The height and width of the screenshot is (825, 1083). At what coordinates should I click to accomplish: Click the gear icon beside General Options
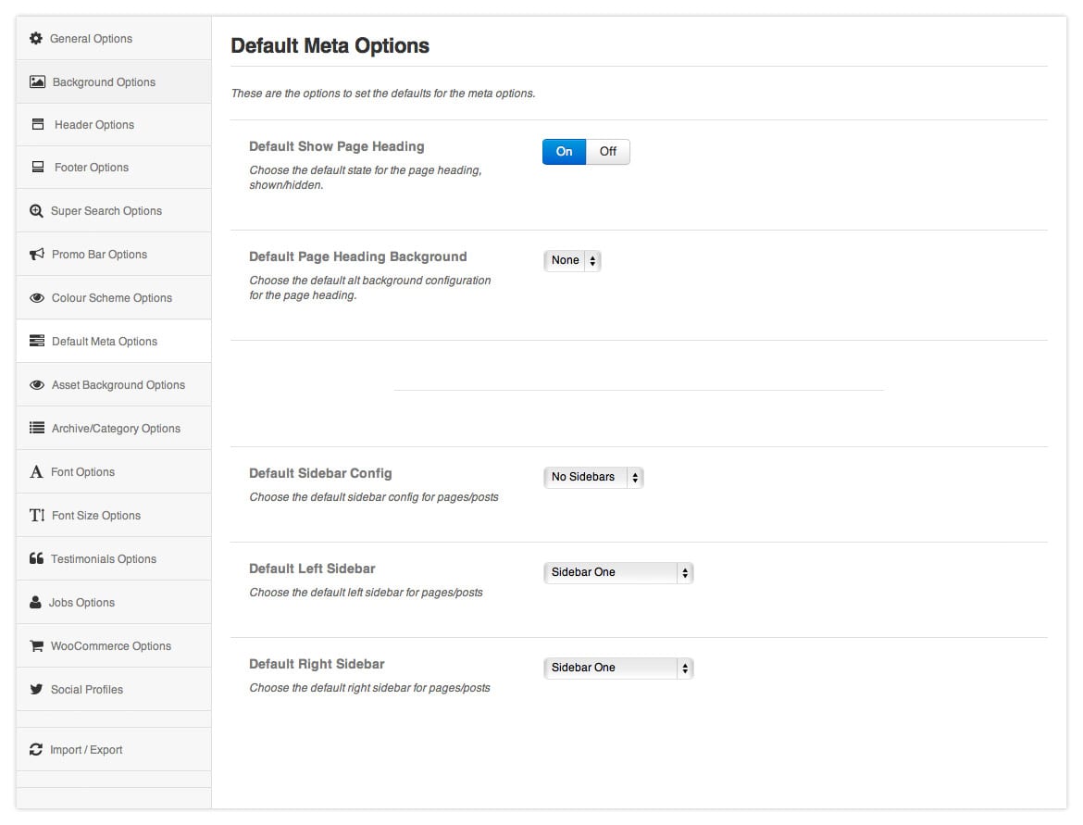click(36, 39)
